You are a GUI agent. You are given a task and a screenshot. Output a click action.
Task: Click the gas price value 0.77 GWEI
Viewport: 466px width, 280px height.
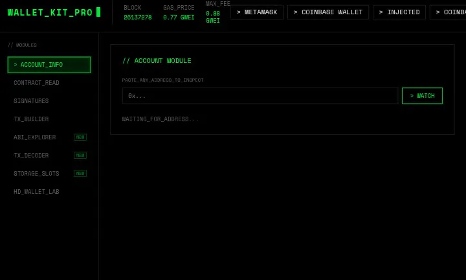[x=179, y=17]
